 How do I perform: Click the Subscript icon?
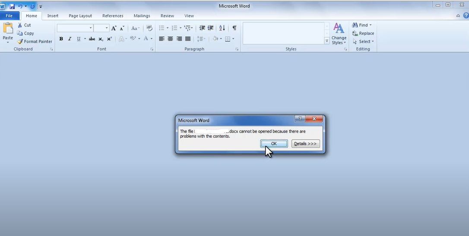click(x=101, y=39)
